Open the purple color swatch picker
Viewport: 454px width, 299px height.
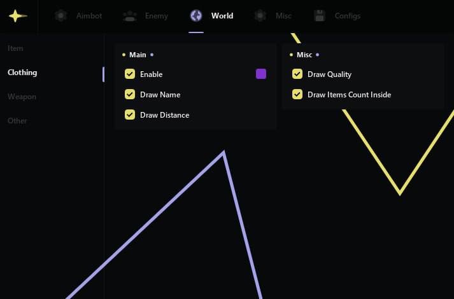[261, 74]
